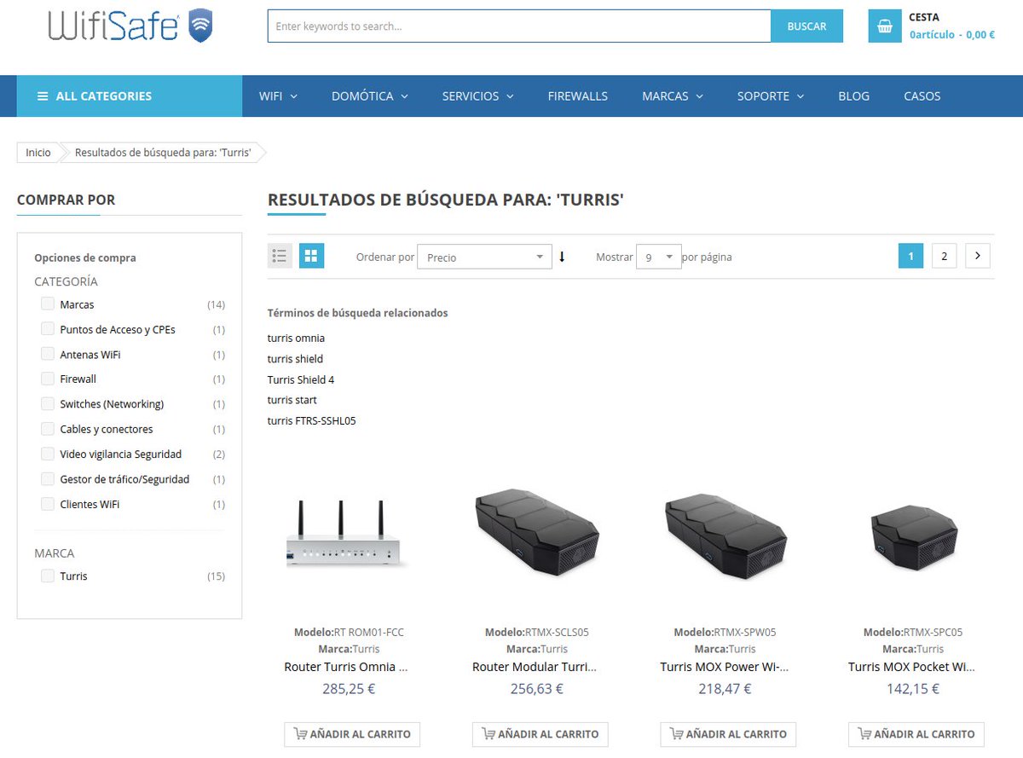Screen dimensions: 1023x758
Task: Expand the WIFI menu
Action: (278, 96)
